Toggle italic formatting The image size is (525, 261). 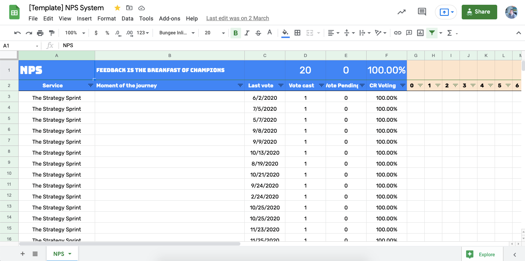(x=247, y=33)
